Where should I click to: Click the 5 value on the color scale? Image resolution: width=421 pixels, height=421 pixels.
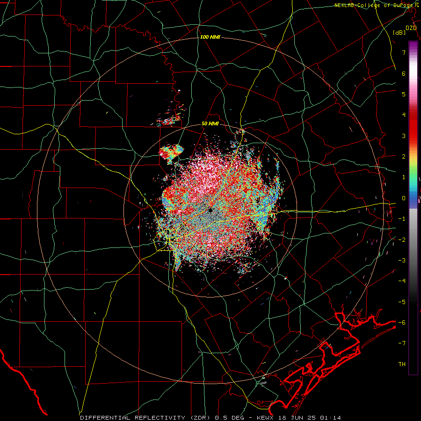point(404,94)
